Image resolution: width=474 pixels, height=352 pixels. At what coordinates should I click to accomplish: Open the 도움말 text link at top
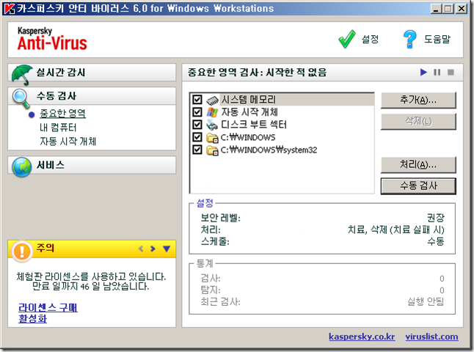[x=437, y=39]
